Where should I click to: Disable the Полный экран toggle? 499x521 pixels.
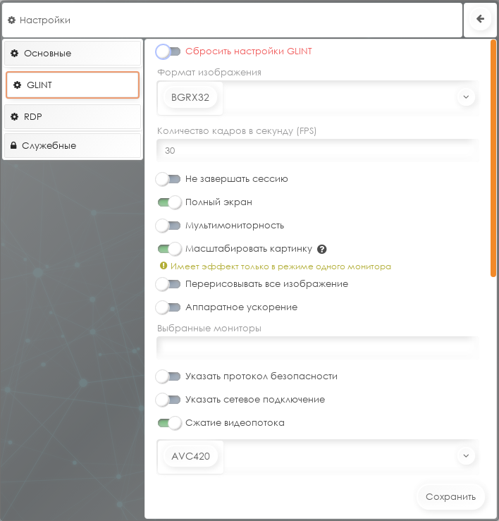(x=169, y=202)
